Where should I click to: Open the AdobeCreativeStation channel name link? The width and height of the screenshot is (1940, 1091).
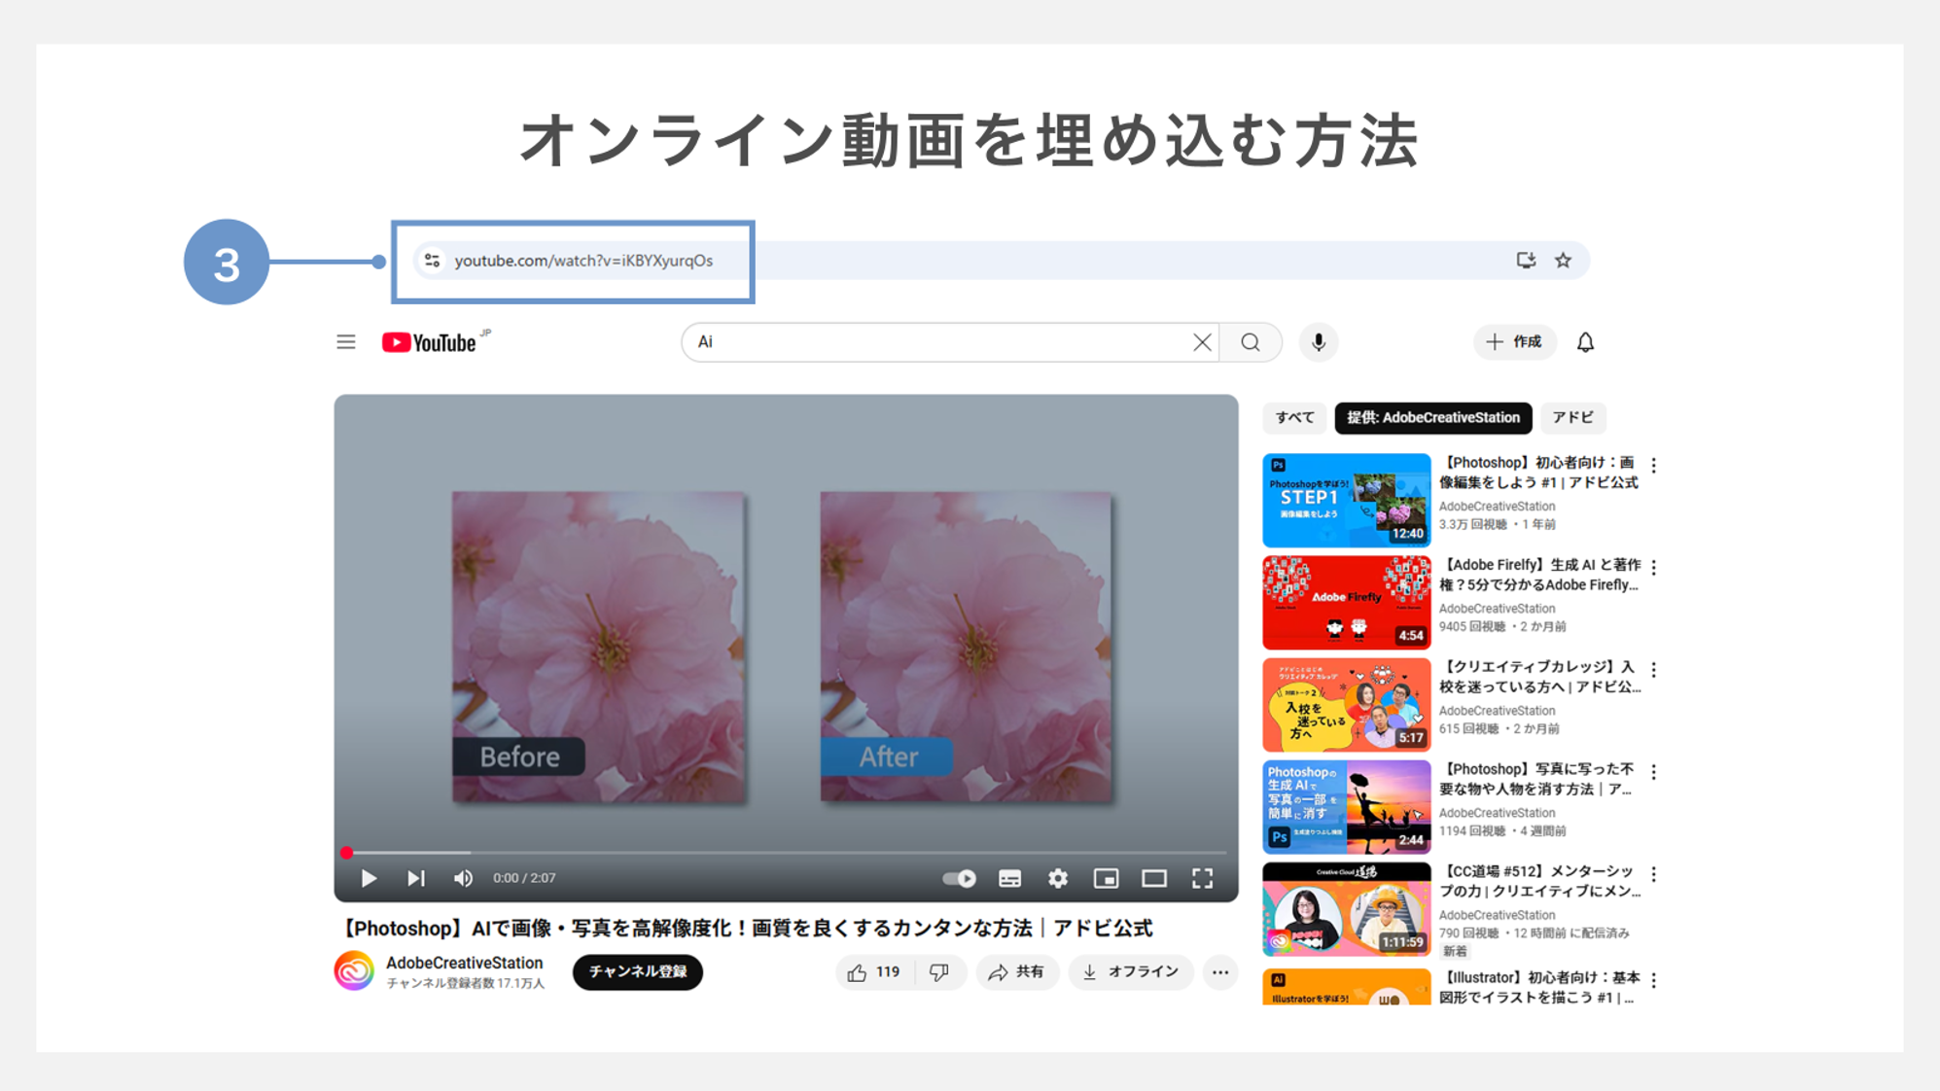[464, 963]
